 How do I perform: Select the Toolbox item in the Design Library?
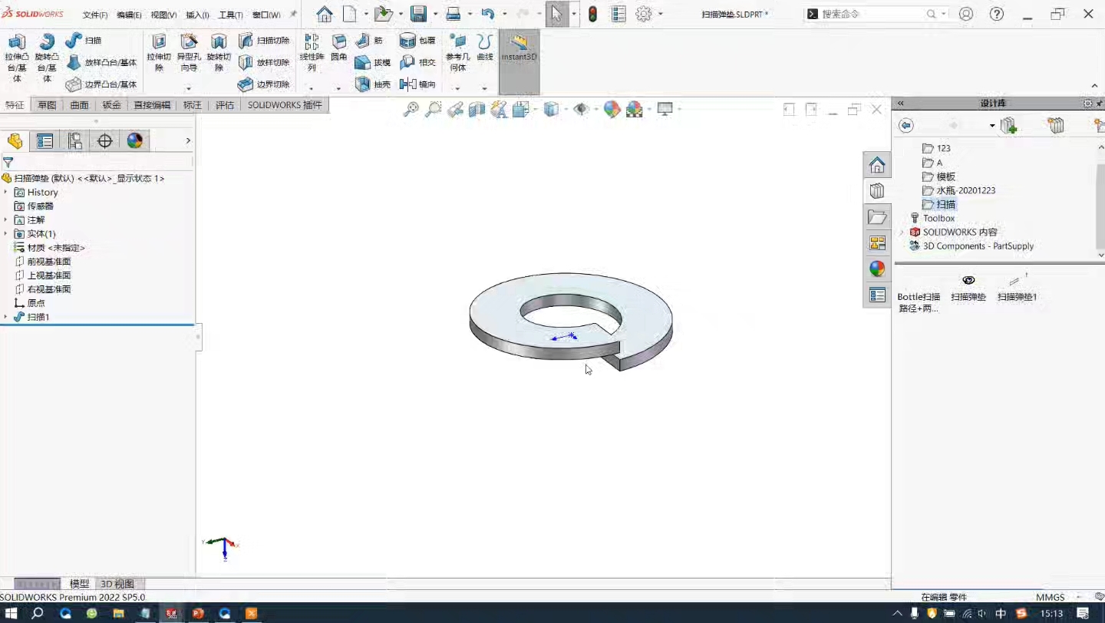[x=937, y=218]
